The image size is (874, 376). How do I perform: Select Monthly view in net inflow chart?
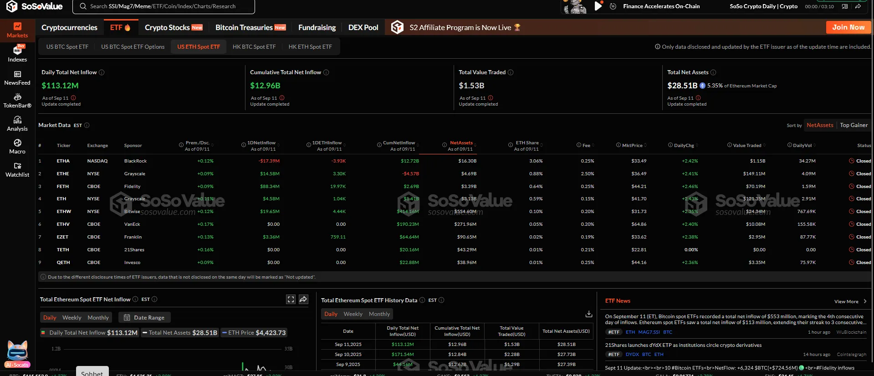98,318
